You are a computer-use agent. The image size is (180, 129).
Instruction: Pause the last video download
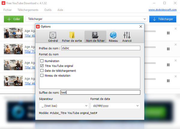click(168, 81)
